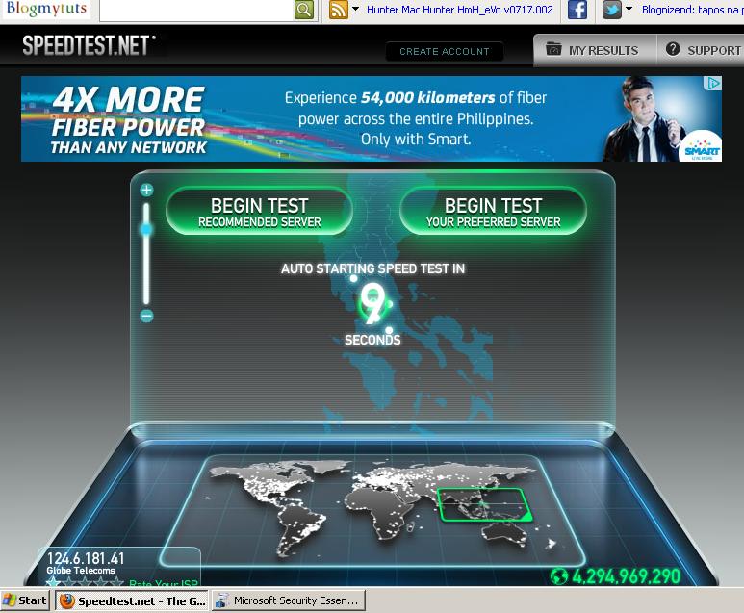Switch to Microsoft Security Essentials taskbar item
The image size is (744, 613).
[289, 600]
